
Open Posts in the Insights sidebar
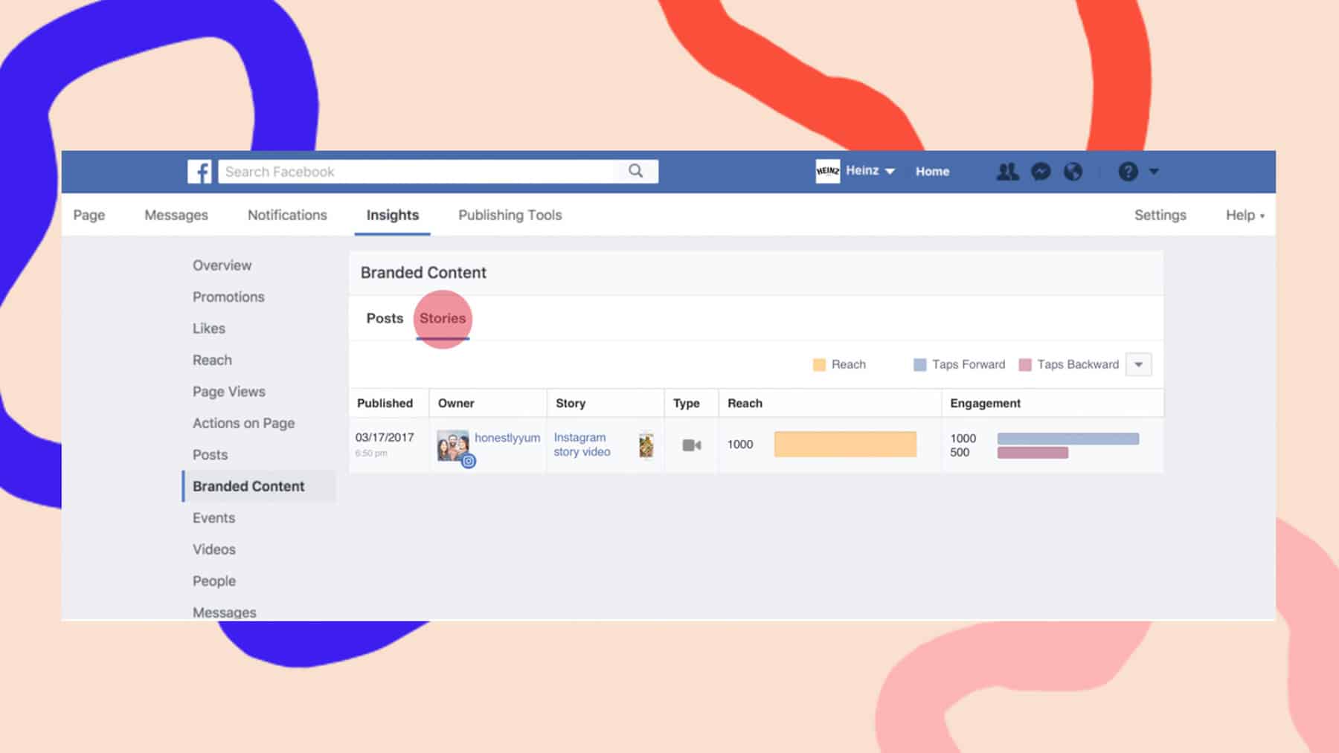[210, 455]
